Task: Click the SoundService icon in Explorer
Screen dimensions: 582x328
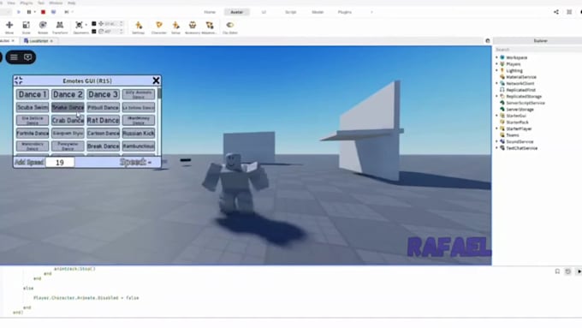Action: [x=502, y=141]
